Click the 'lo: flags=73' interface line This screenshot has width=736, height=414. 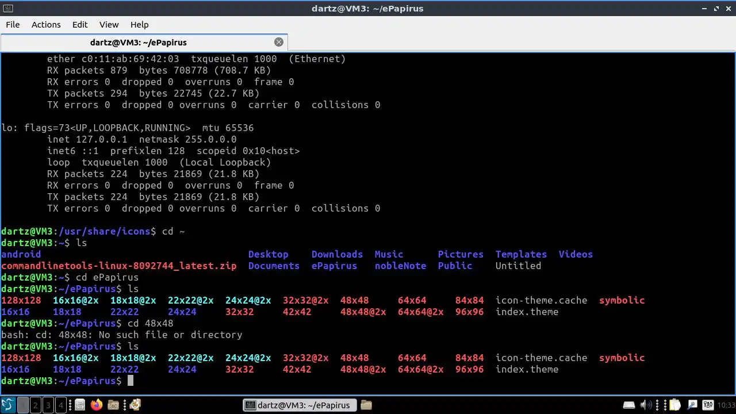tap(128, 128)
